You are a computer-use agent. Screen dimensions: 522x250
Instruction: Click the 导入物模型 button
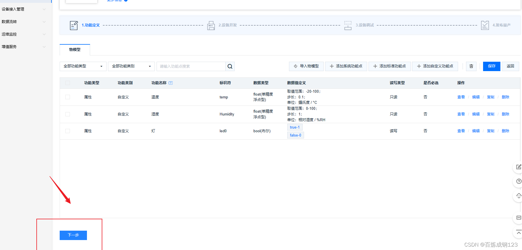point(306,66)
